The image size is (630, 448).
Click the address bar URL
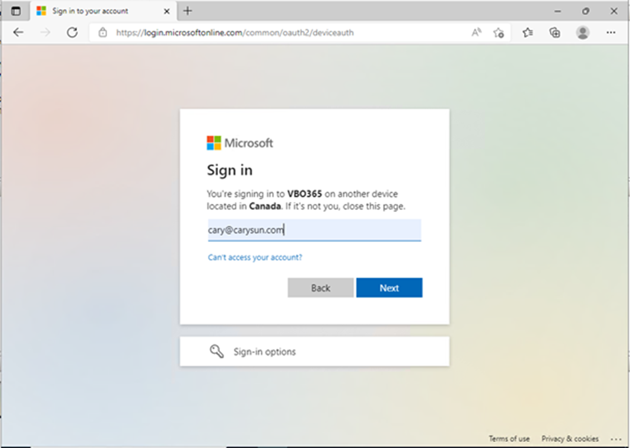point(234,33)
